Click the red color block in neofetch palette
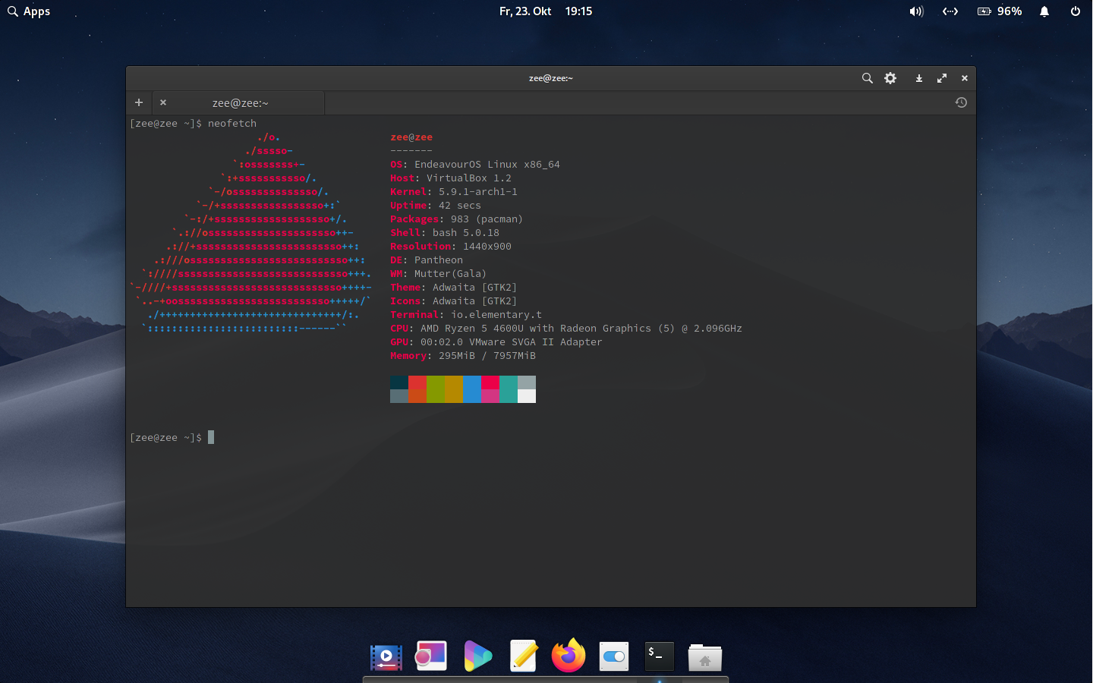1093x683 pixels. click(x=417, y=382)
